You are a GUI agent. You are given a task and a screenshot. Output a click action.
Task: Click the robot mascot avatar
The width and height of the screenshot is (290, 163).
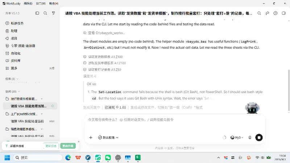point(252,108)
